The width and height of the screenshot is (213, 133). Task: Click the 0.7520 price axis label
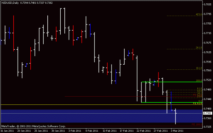pos(207,80)
